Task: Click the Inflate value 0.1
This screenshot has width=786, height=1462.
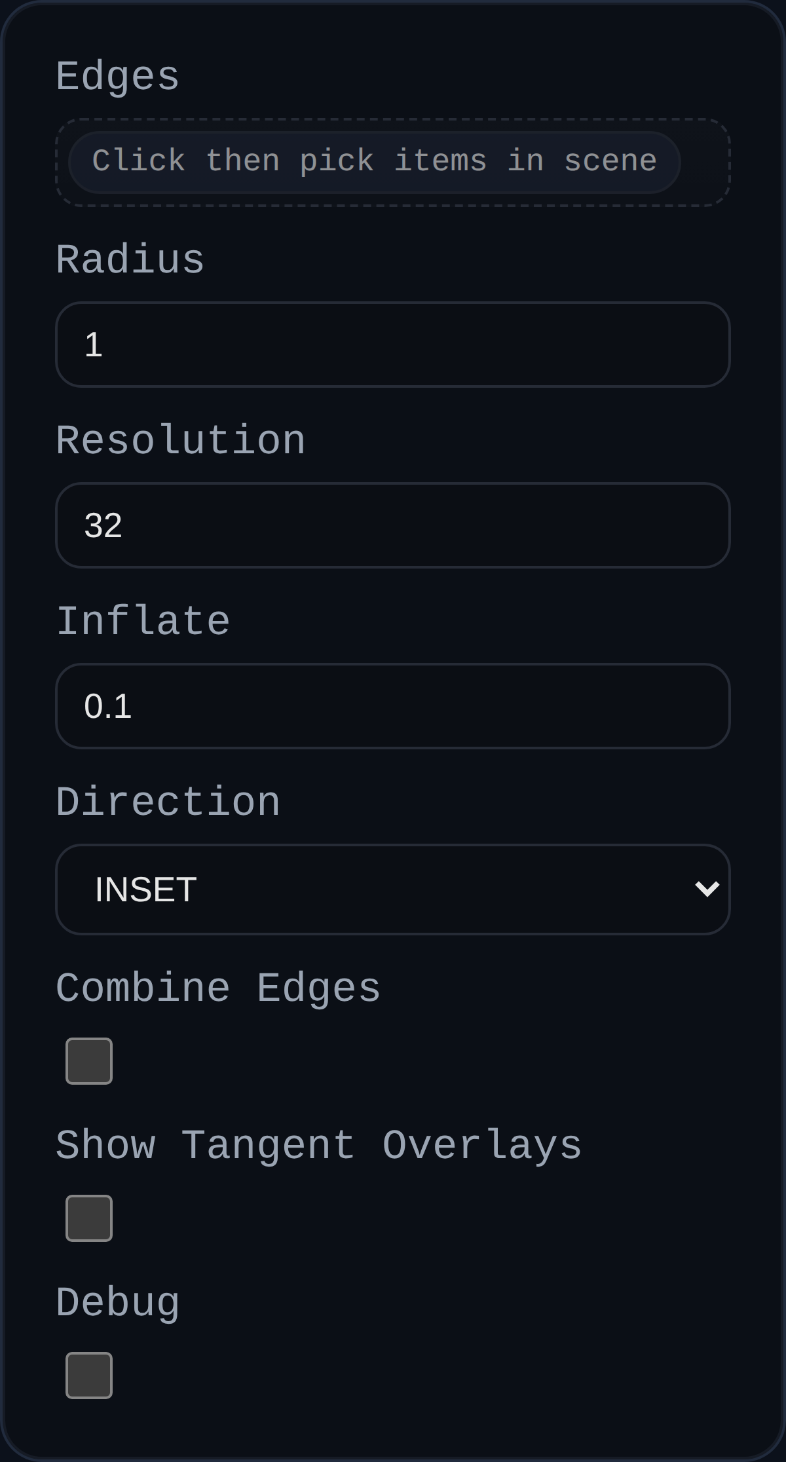Action: [110, 706]
